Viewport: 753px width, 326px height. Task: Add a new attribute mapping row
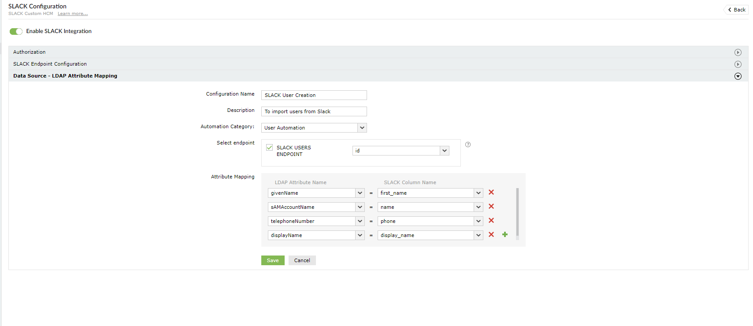click(505, 235)
